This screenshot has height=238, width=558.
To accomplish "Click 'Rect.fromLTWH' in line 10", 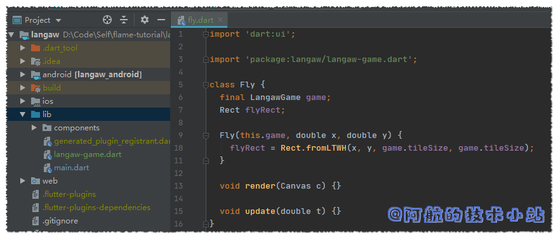I will 314,148.
